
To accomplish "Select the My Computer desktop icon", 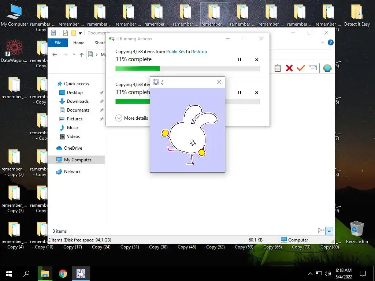I will pyautogui.click(x=14, y=15).
